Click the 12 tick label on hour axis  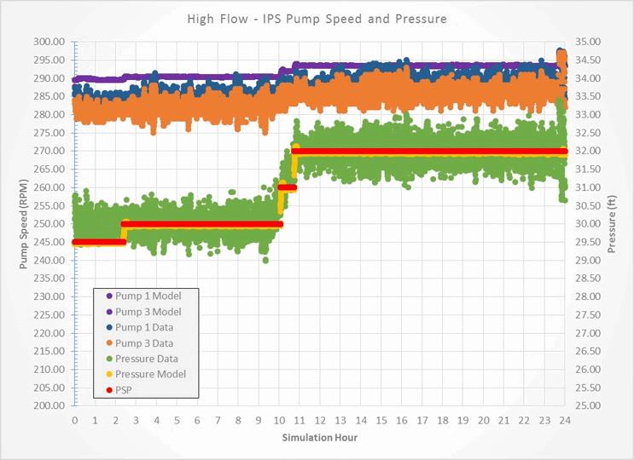click(320, 420)
